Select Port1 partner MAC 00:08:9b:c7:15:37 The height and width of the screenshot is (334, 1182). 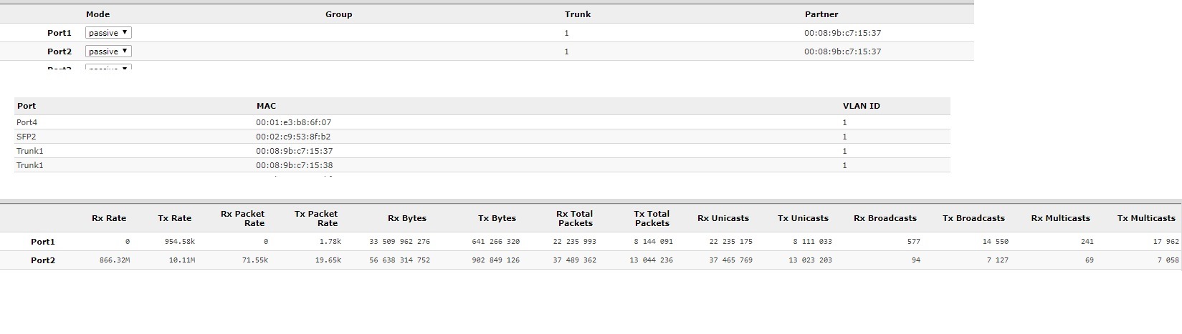[x=842, y=33]
